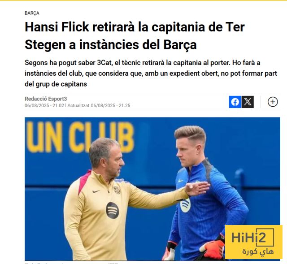Viewport: 287px width, 264px height.
Task: Share the article on X
Action: pos(248,102)
